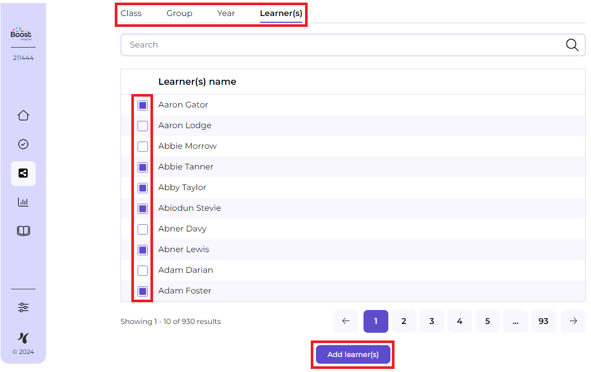Viewport: 591px width, 372px height.
Task: Tick the Abner Davy checkbox
Action: pyautogui.click(x=143, y=229)
